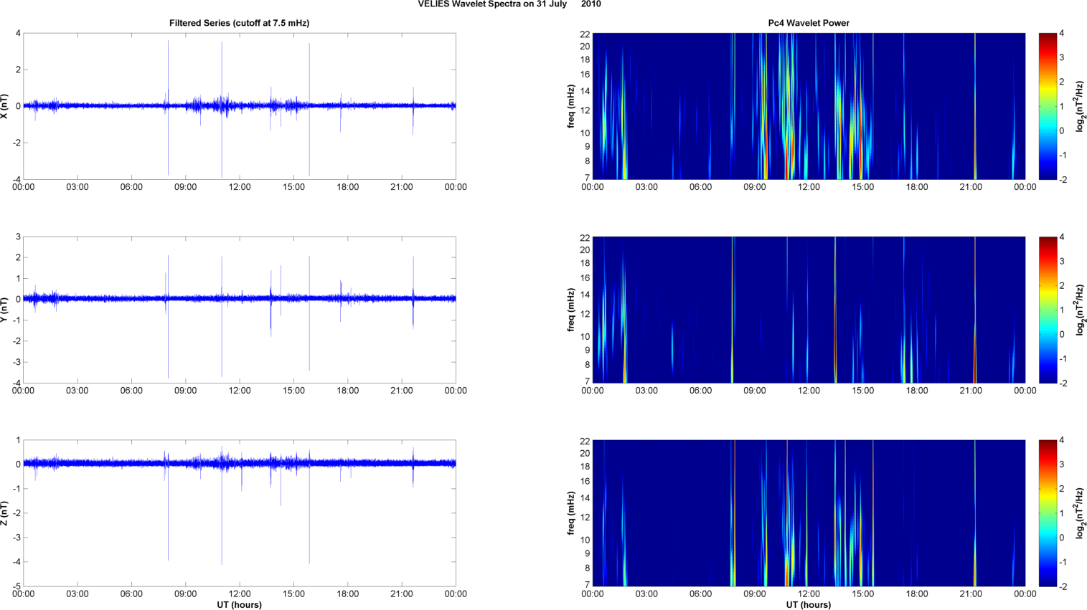Screen dimensions: 1087x610
Task: Click the Z (nT) axis label
Action: (x=5, y=513)
